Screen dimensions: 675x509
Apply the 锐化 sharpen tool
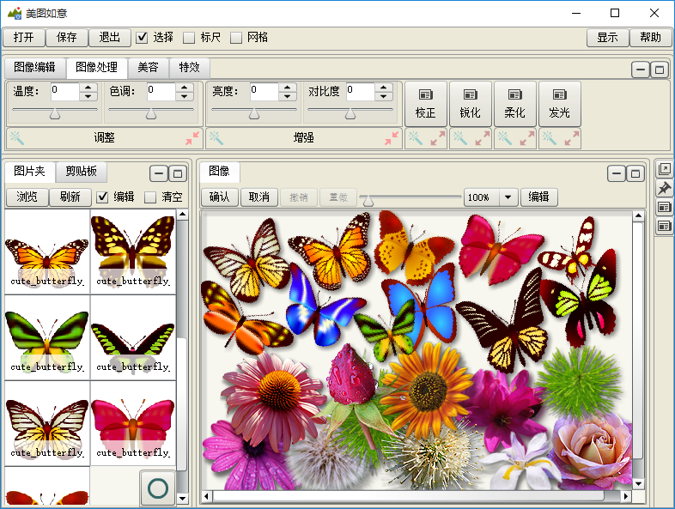[471, 104]
